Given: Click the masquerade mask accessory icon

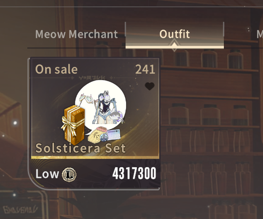Looking at the screenshot, I should 86,98.
